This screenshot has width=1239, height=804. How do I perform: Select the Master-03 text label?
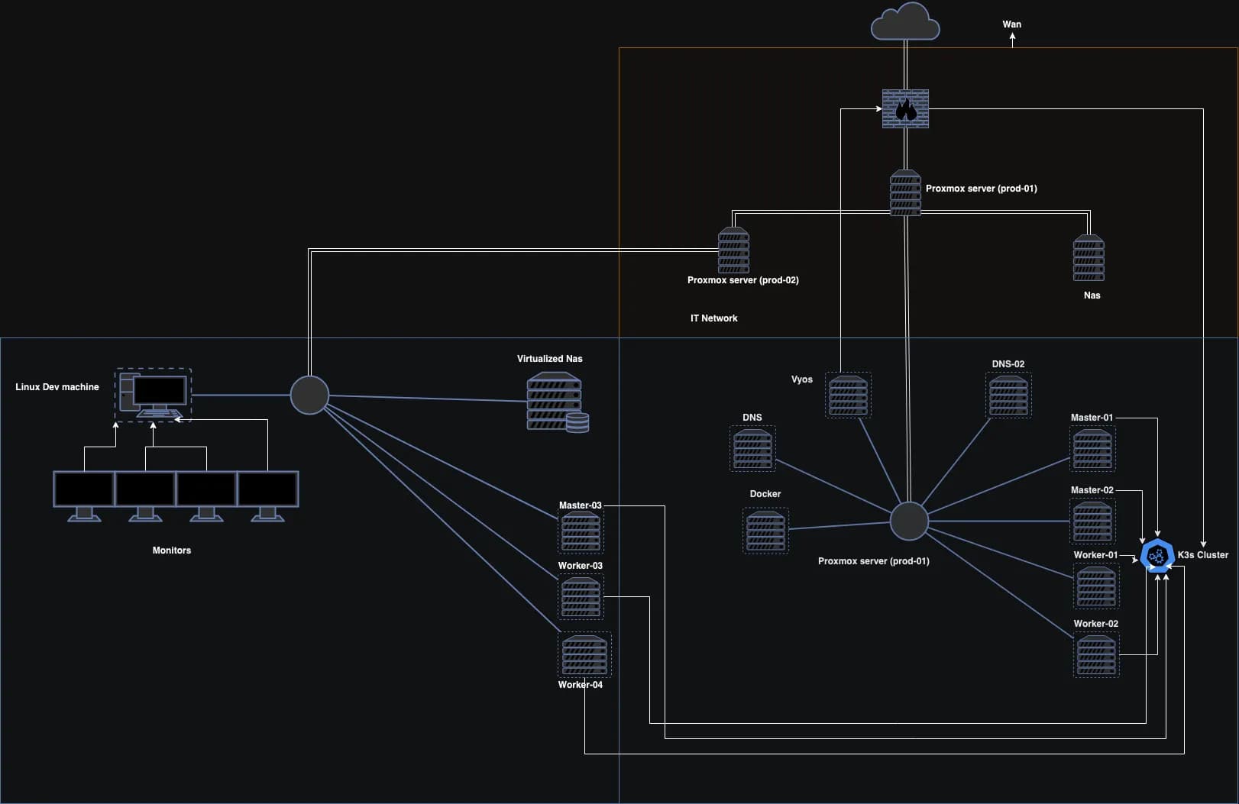tap(580, 505)
